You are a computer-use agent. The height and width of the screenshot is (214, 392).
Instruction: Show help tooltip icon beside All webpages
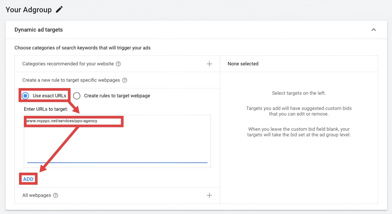tap(56, 195)
